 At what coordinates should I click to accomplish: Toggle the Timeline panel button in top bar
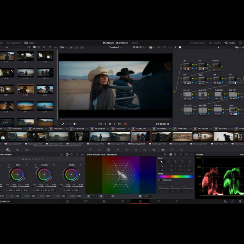(215, 43)
